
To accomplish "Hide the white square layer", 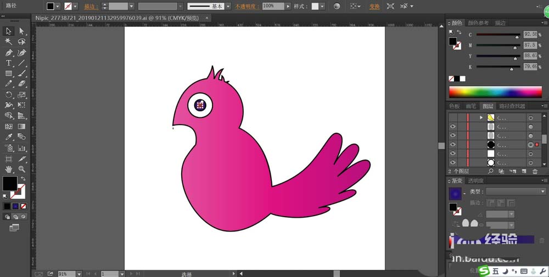I will [453, 153].
